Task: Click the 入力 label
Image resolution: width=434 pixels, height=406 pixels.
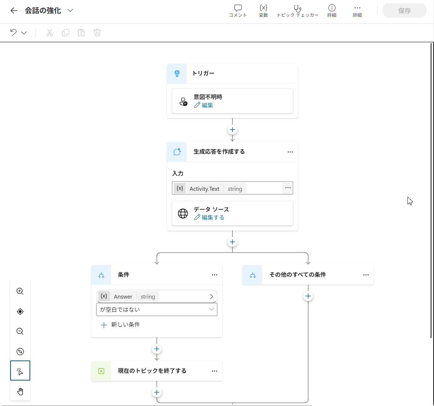Action: coord(178,173)
